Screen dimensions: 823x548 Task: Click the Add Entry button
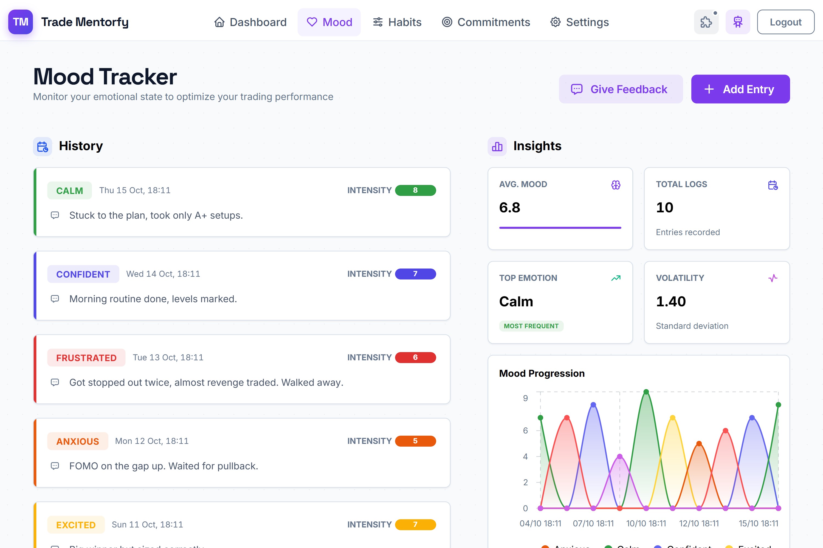pyautogui.click(x=740, y=89)
